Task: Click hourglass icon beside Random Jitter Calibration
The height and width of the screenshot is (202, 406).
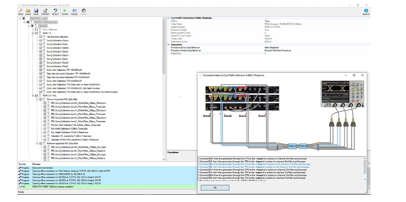Action: [x=48, y=125]
